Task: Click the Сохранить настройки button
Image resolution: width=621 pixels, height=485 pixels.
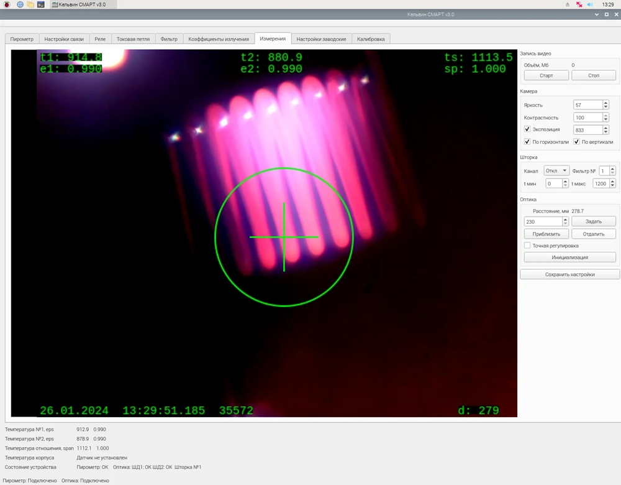Action: [x=569, y=274]
